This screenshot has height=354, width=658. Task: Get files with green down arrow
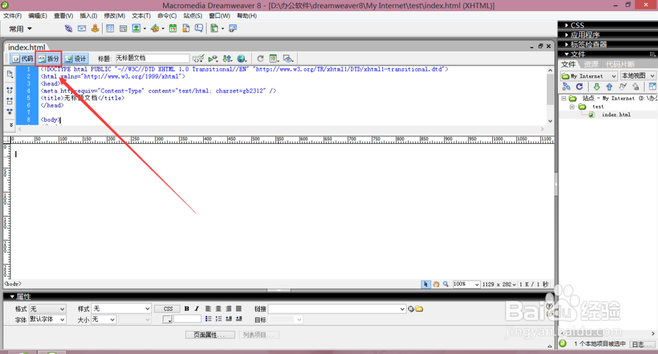596,87
